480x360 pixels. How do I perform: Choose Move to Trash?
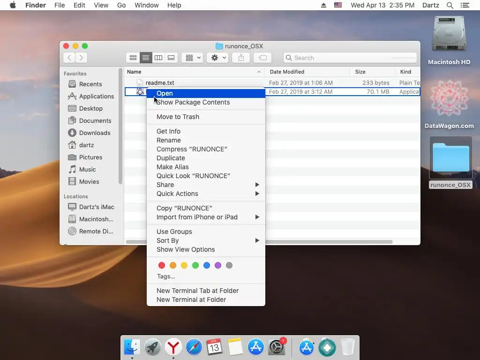click(206, 117)
